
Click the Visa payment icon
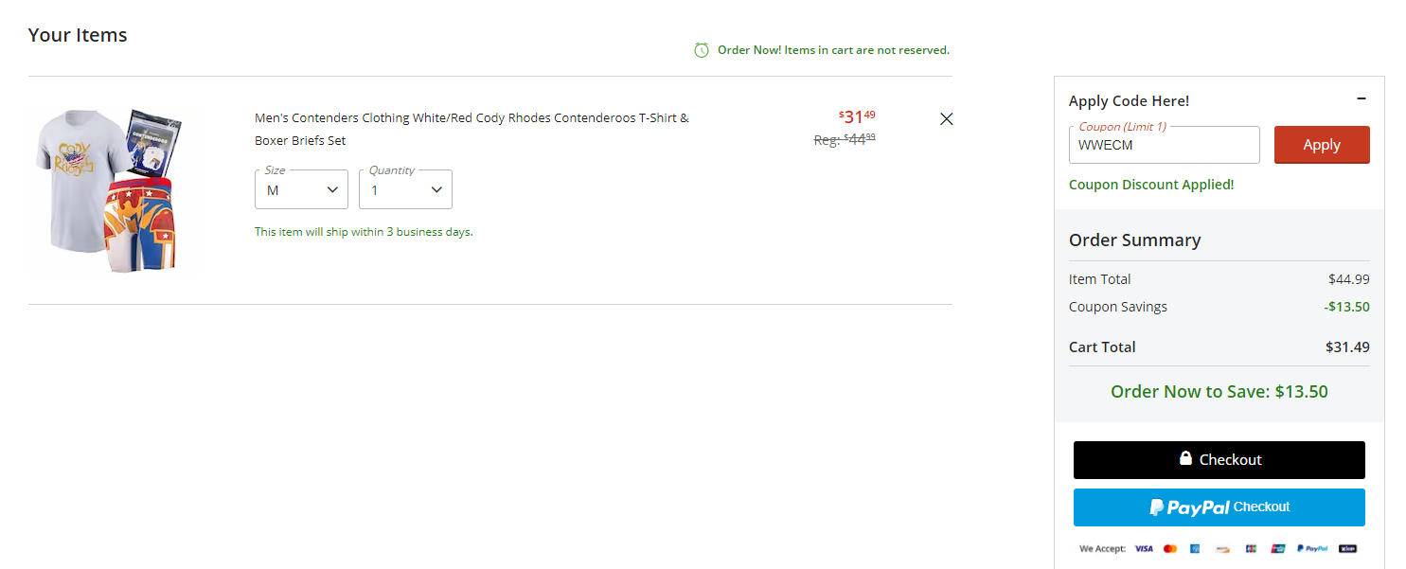coord(1144,548)
